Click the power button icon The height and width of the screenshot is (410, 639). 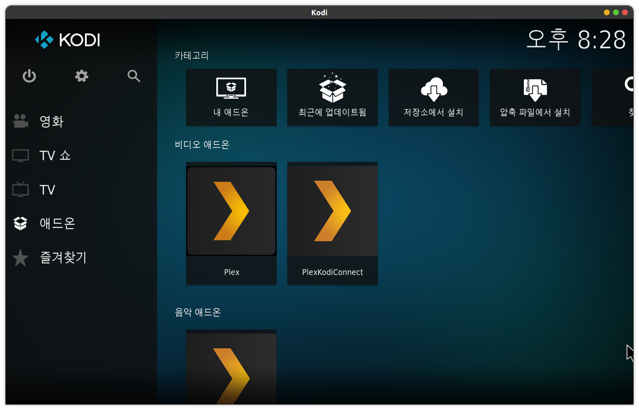pos(29,76)
